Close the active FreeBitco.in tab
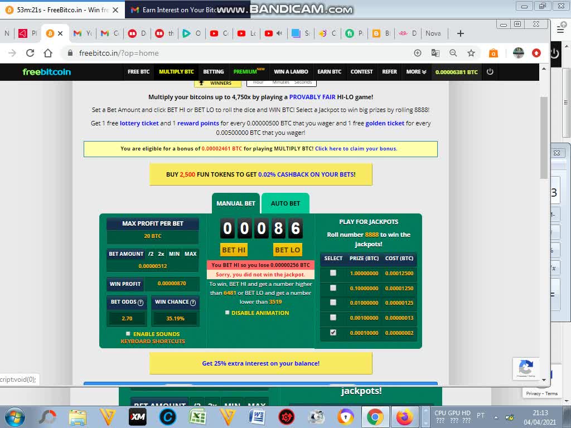Screen dimensions: 571x428 coord(60,33)
